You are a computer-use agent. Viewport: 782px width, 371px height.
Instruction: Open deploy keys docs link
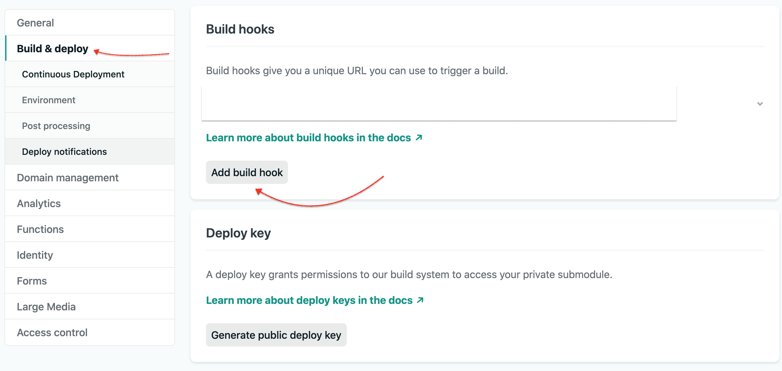tap(315, 300)
